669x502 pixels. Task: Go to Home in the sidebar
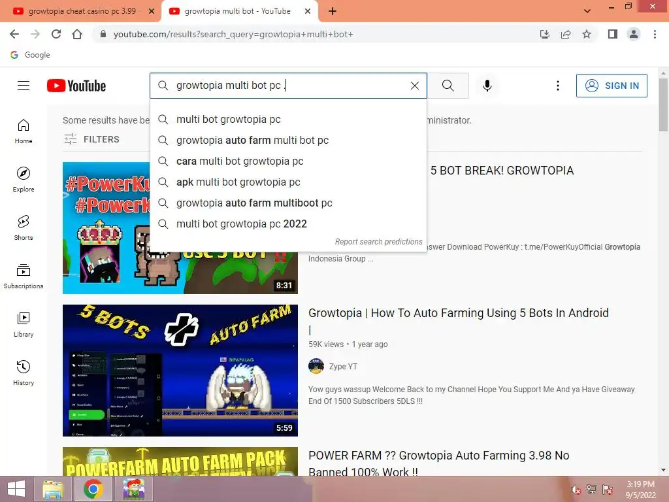pos(24,131)
